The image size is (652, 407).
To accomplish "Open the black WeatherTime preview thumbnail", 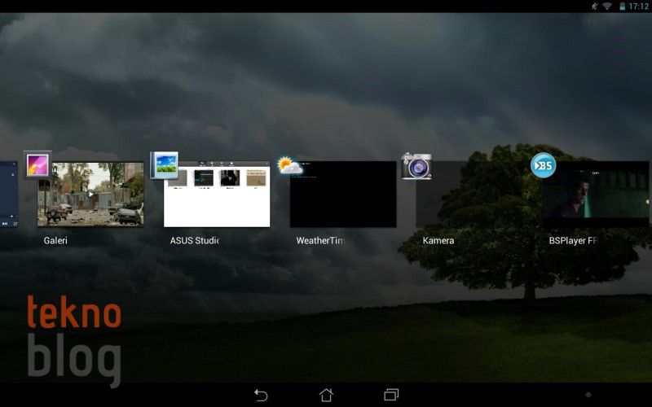I will pyautogui.click(x=343, y=195).
